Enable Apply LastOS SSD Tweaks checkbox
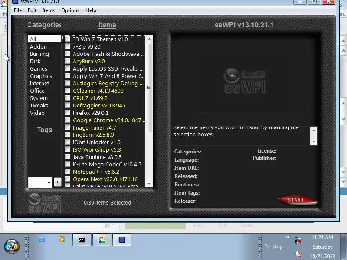 pyautogui.click(x=68, y=68)
